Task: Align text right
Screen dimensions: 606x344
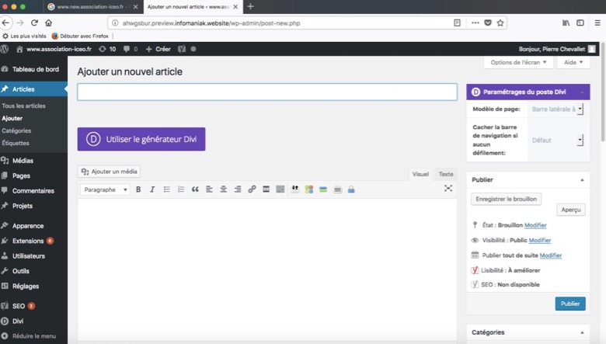Action: (x=238, y=189)
